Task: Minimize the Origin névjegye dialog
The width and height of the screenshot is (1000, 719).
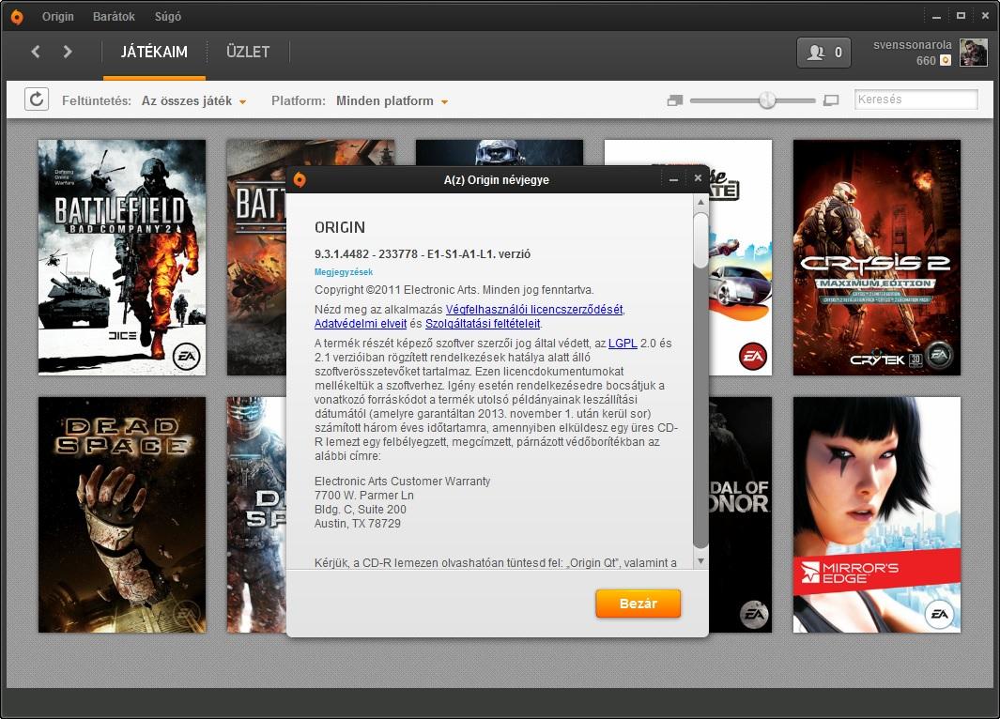Action: click(673, 180)
